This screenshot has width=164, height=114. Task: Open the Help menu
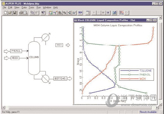click(x=55, y=8)
